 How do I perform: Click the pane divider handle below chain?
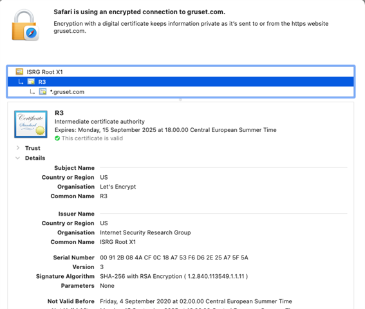(180, 100)
